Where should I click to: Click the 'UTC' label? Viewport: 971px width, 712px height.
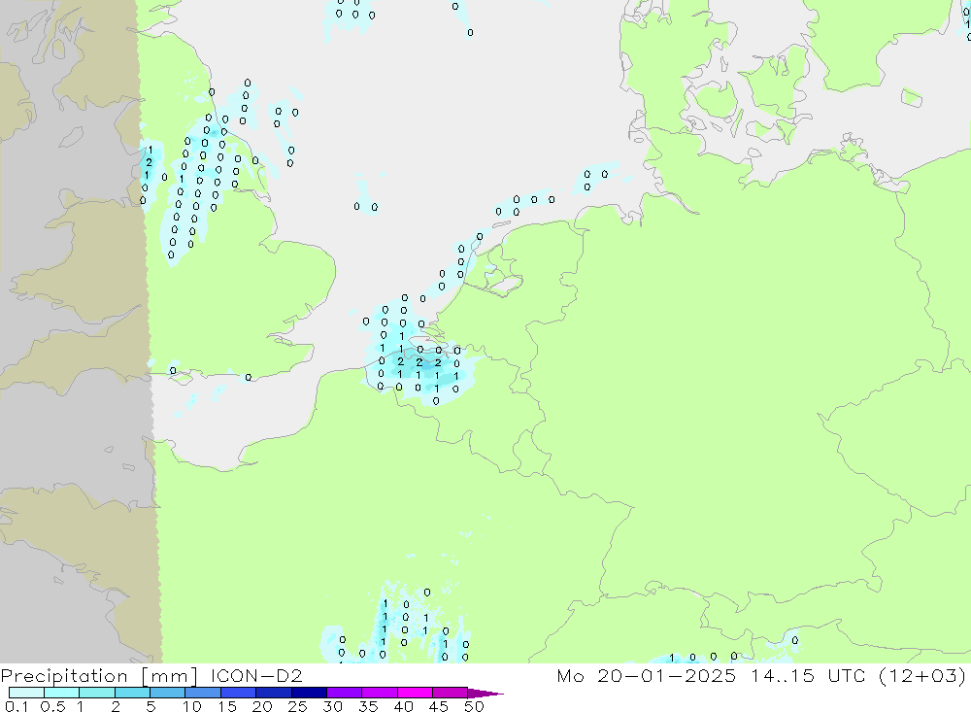847,675
